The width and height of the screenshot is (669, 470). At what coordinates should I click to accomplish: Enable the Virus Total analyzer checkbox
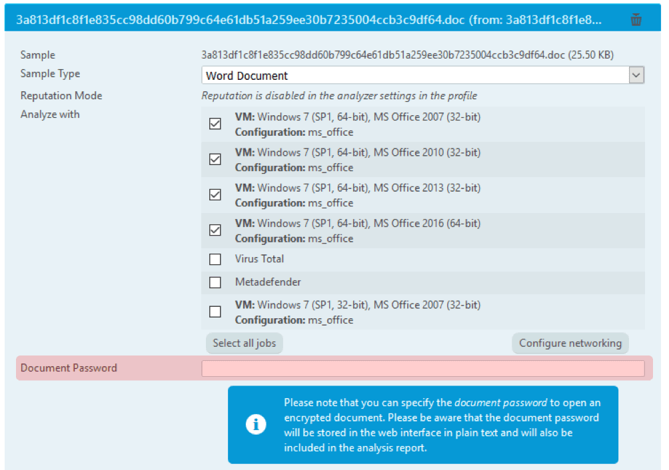(x=215, y=259)
